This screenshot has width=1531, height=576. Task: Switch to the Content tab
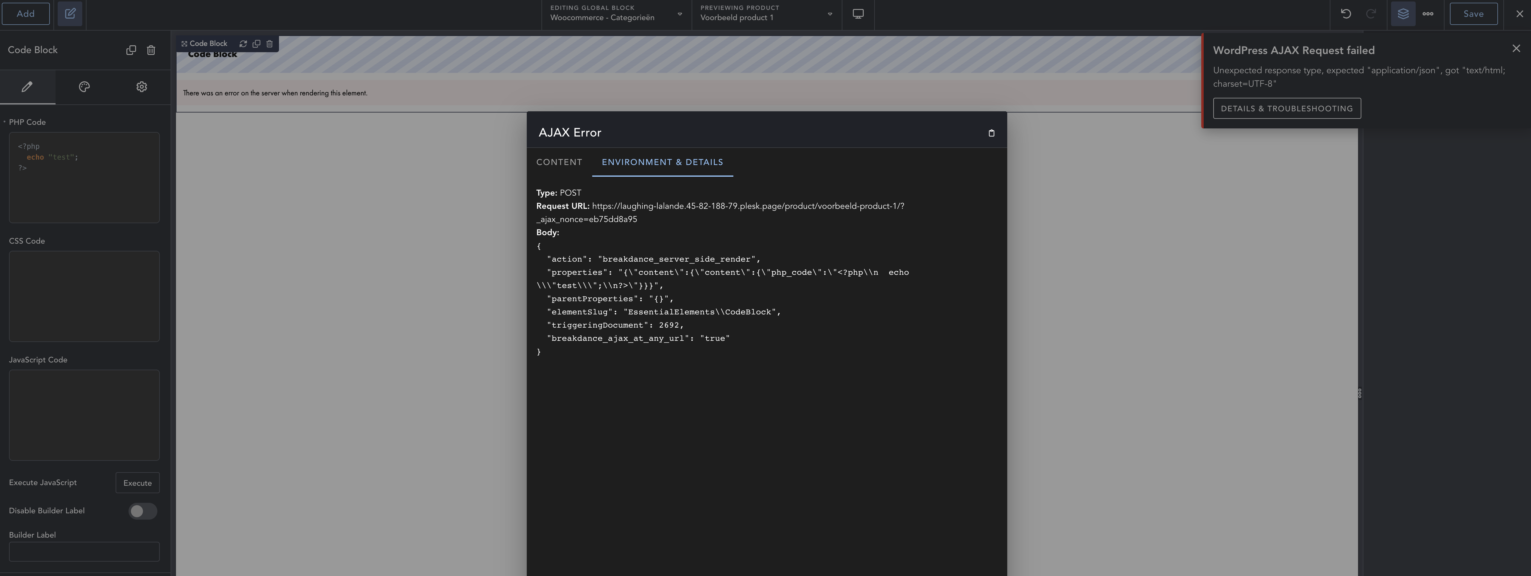(559, 162)
